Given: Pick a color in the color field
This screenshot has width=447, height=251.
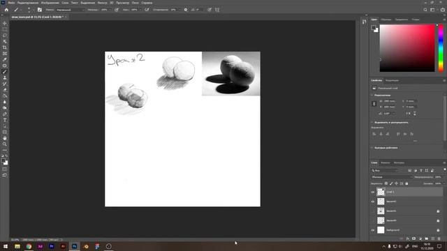Looking at the screenshot, I should 407,48.
